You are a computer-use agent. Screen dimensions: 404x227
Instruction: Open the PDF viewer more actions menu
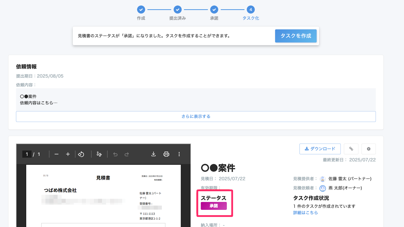(179, 154)
